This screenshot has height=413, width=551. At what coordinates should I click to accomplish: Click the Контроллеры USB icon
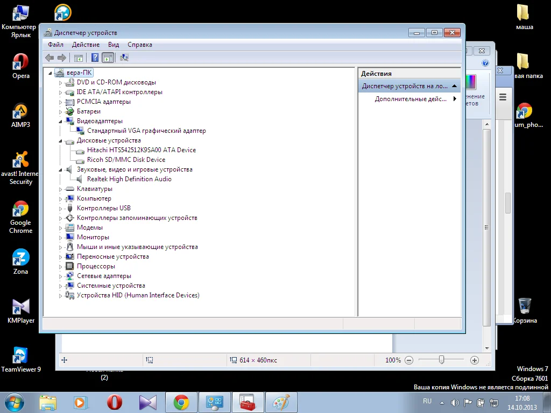coord(70,208)
